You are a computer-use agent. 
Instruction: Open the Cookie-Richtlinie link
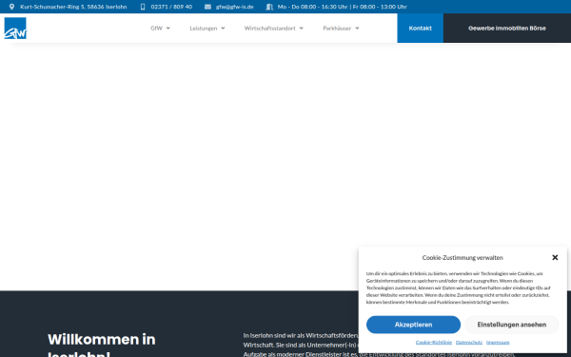[x=434, y=343]
